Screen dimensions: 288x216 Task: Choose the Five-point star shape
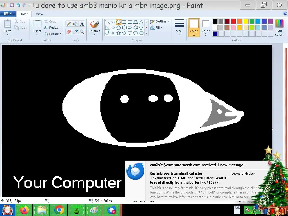[x=119, y=33]
